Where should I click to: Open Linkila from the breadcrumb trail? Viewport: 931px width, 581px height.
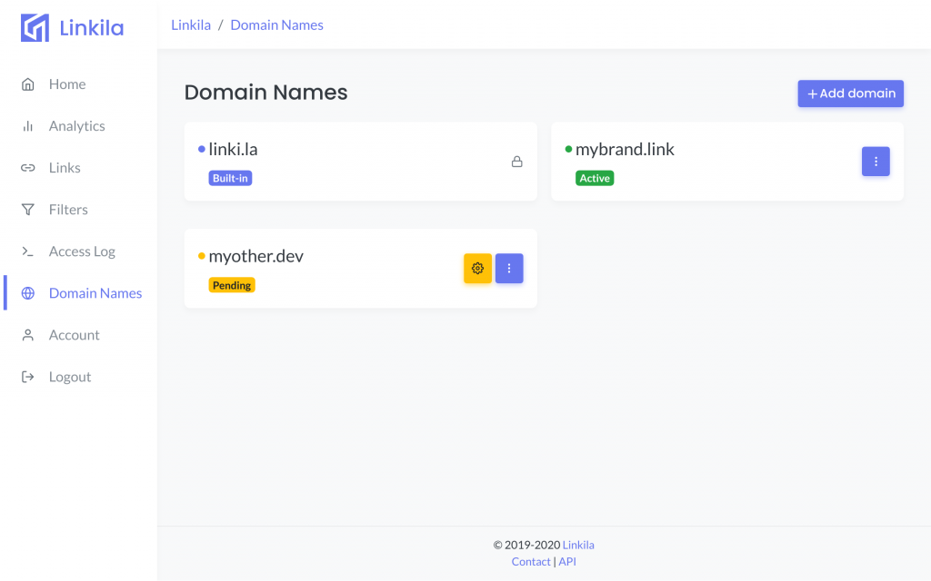[191, 25]
